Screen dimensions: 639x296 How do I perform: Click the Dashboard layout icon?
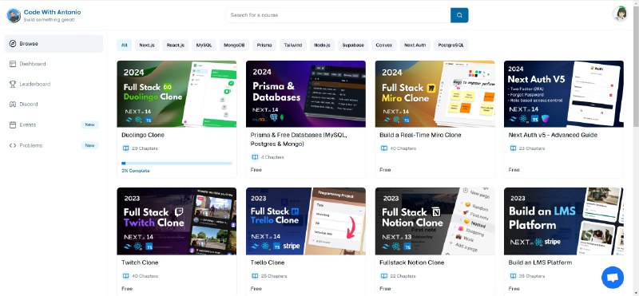pos(13,64)
